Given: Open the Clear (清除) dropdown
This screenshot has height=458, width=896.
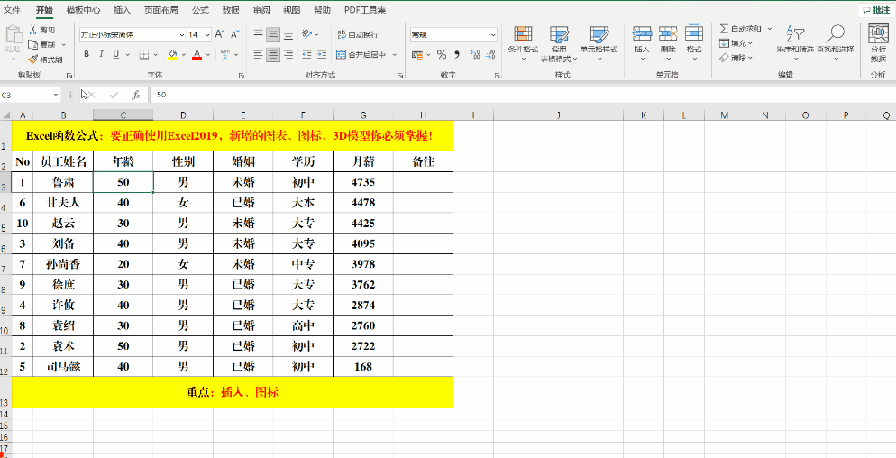Looking at the screenshot, I should point(736,58).
